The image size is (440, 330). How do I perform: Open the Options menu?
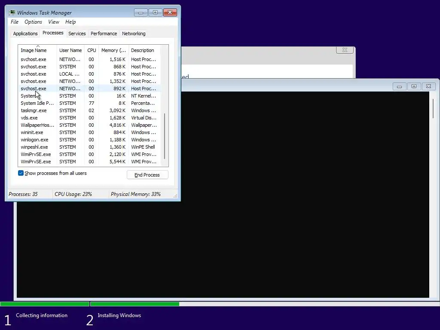[33, 22]
